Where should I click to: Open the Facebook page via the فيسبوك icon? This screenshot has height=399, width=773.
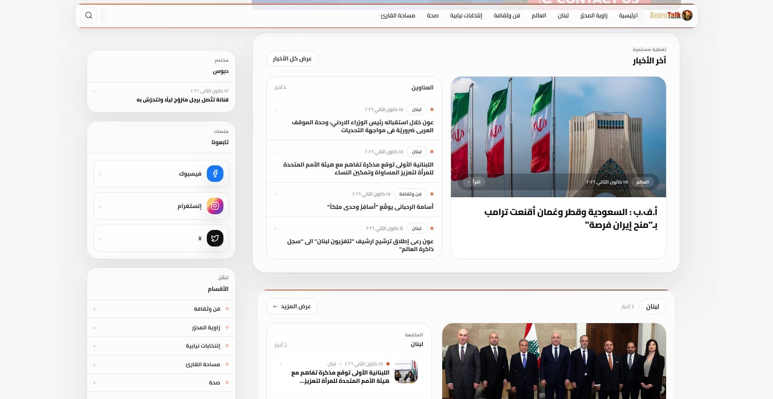coord(215,174)
